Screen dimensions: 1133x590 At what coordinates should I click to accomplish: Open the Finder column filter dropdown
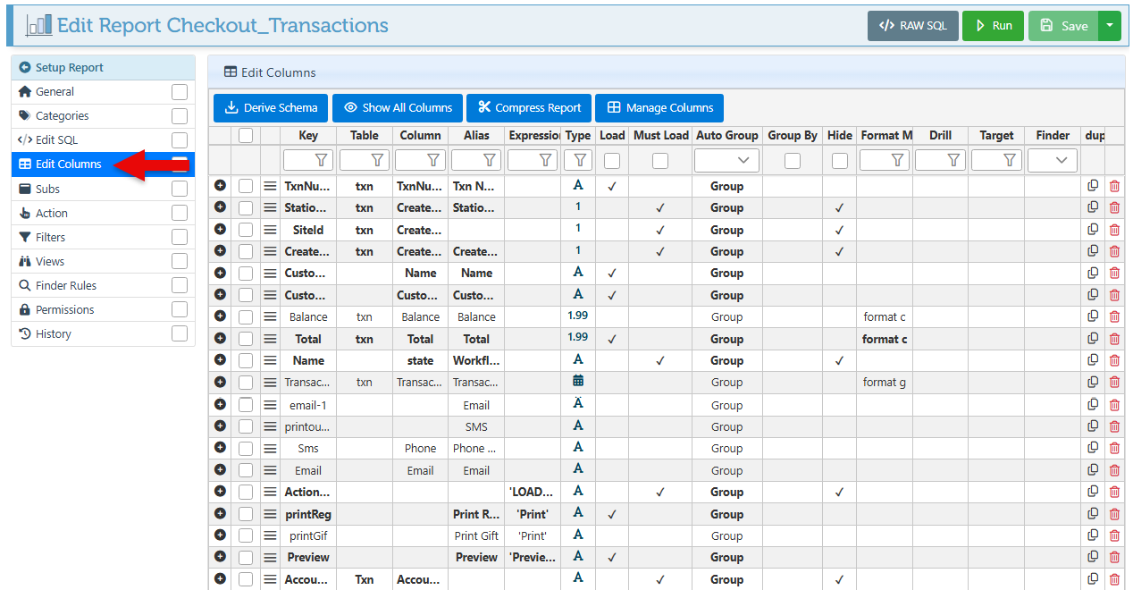[1052, 160]
